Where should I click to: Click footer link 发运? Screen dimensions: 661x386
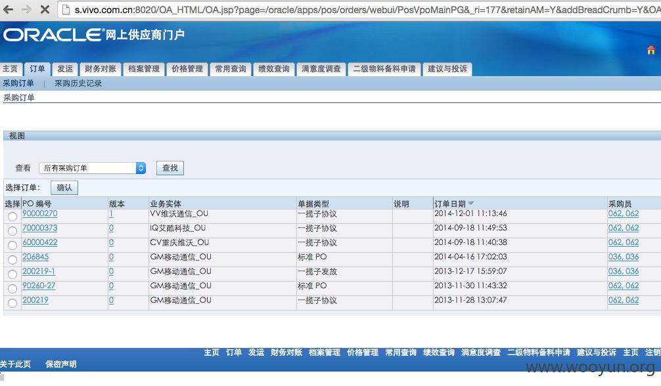point(256,353)
